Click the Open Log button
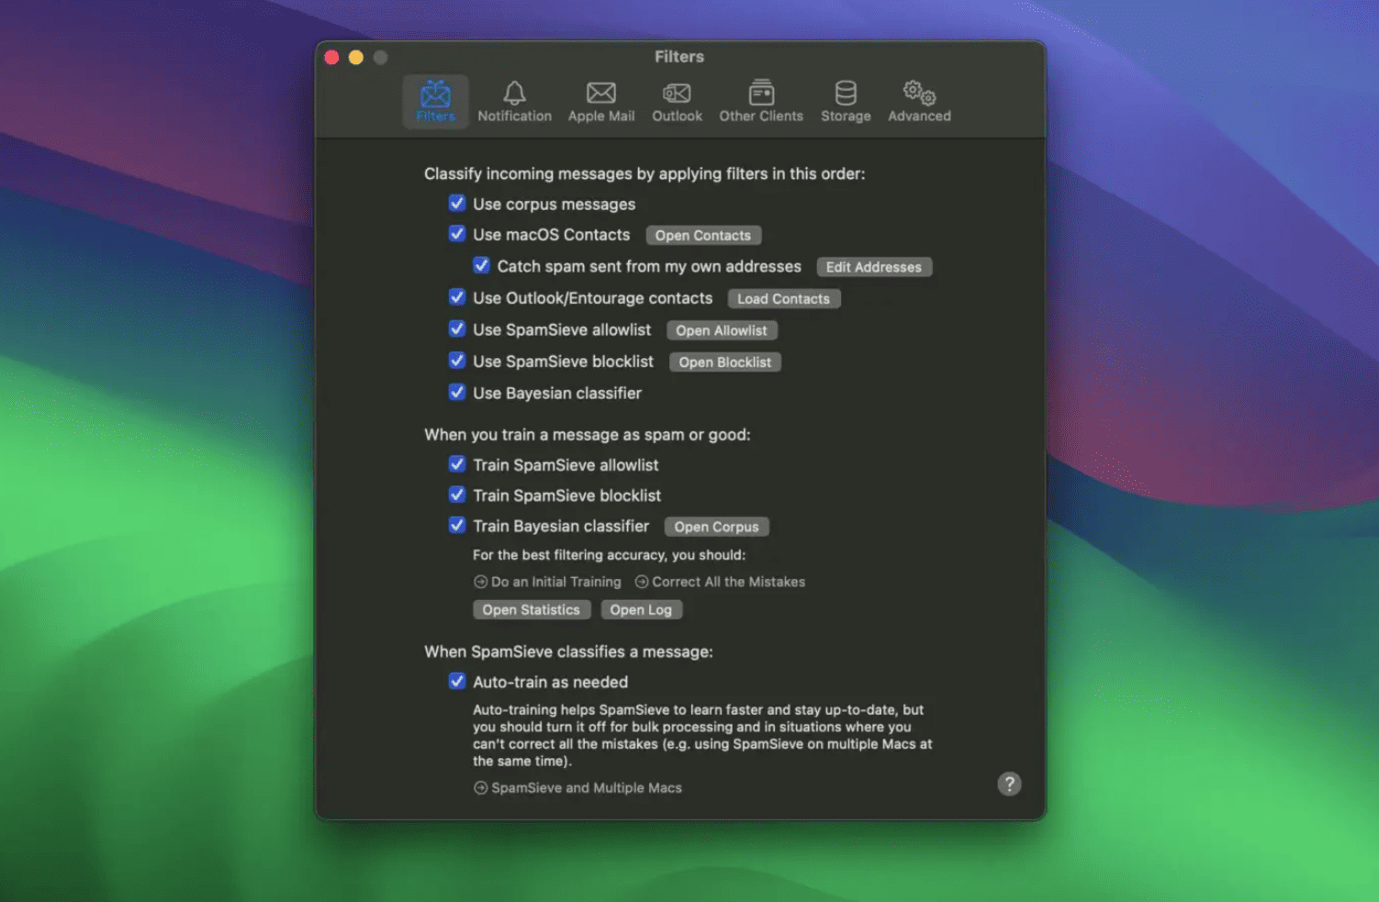The height and width of the screenshot is (902, 1379). [641, 610]
